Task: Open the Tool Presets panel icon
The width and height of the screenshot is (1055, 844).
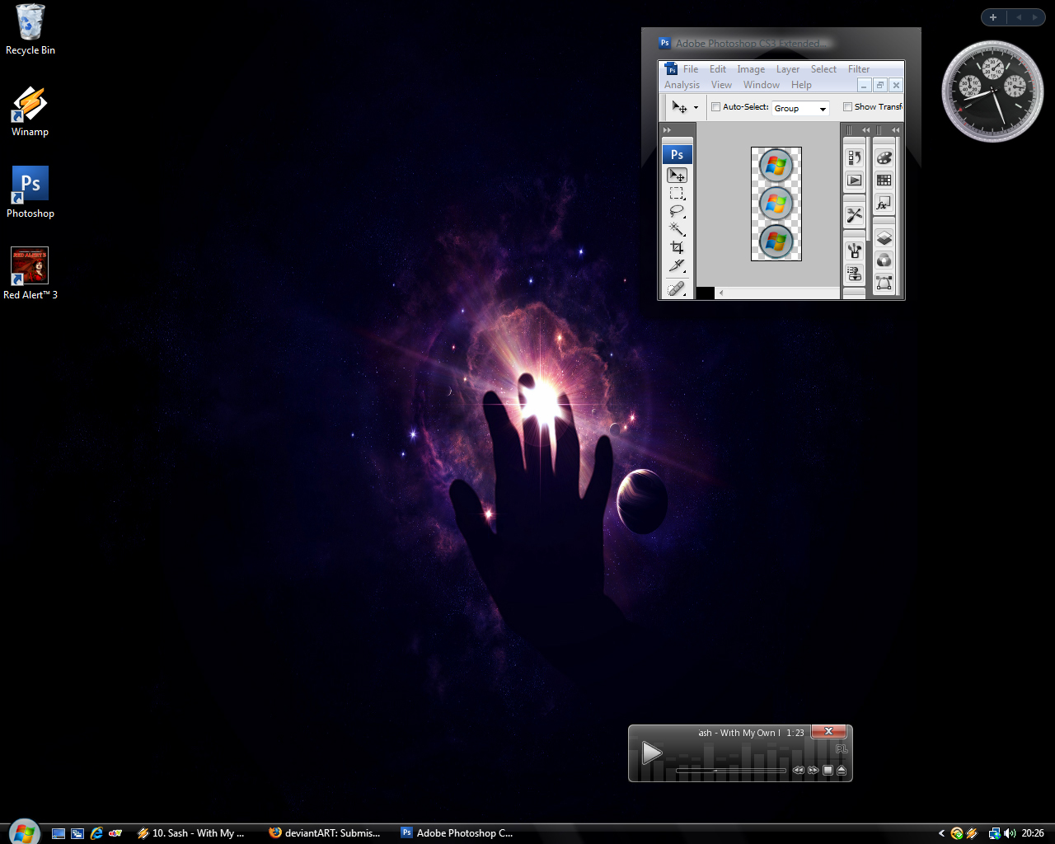Action: point(855,215)
